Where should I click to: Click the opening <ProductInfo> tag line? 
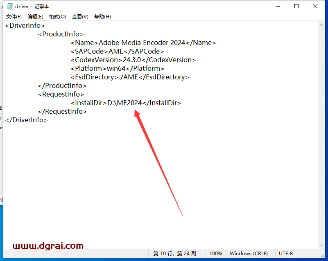tap(61, 34)
